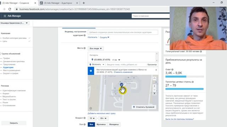Select Трафик in the ad set sidebar
This screenshot has height=127, width=227.
click(x=6, y=58)
